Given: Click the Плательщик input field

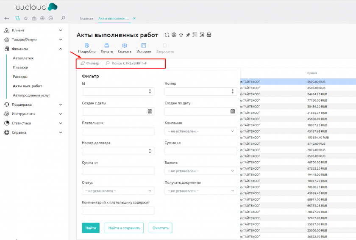Looking at the screenshot, I should pos(118,131).
